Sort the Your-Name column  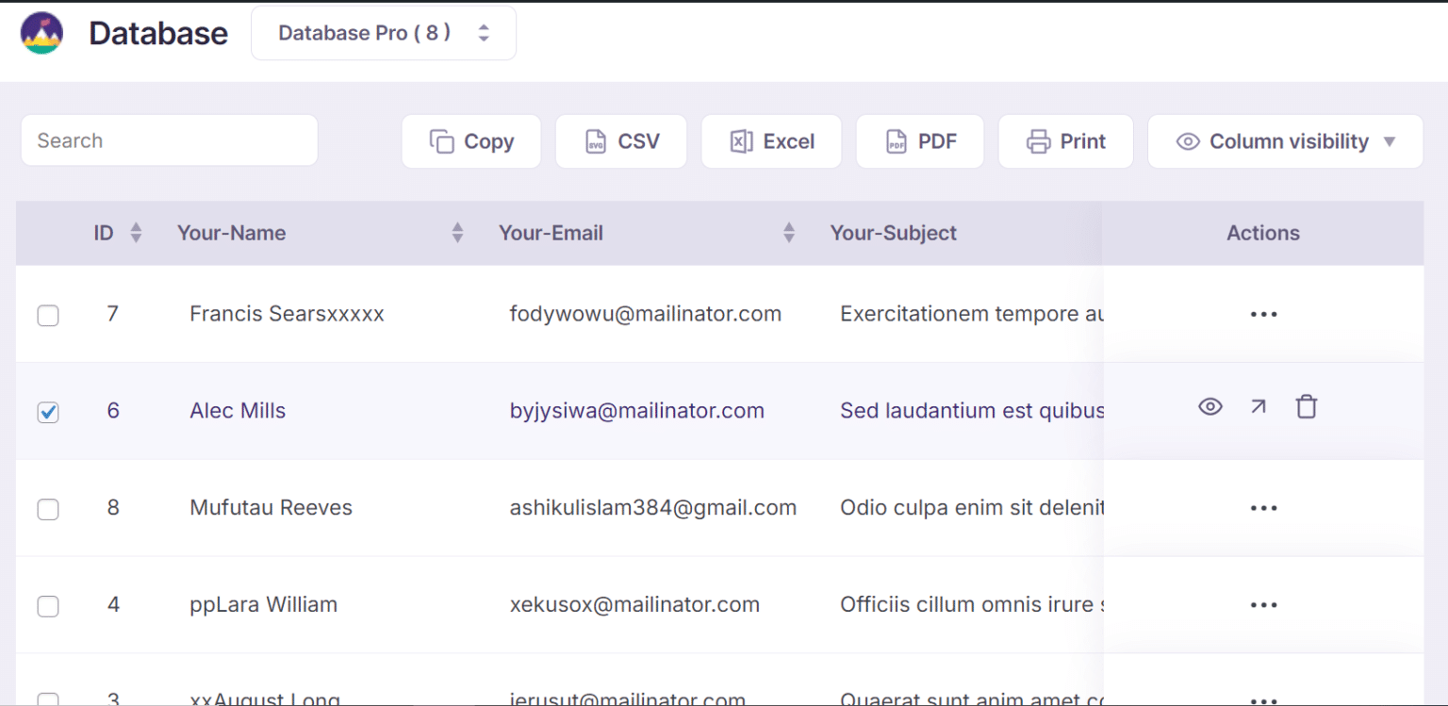click(x=458, y=232)
